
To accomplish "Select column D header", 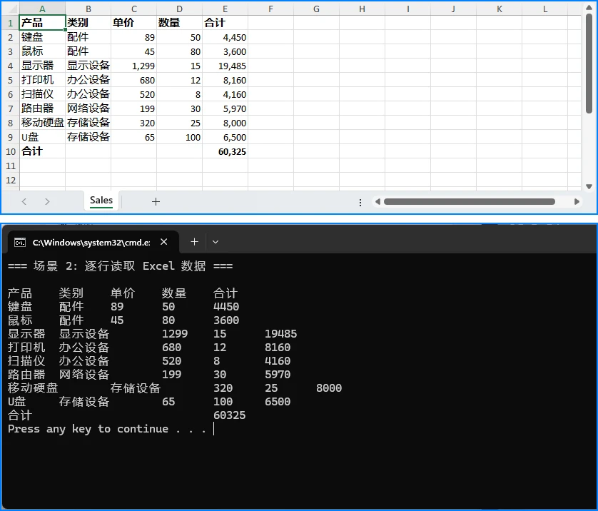I will (x=179, y=9).
